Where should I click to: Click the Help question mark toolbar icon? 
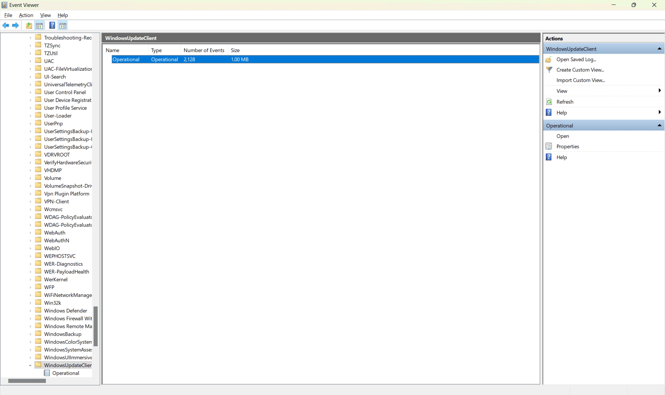tap(52, 25)
